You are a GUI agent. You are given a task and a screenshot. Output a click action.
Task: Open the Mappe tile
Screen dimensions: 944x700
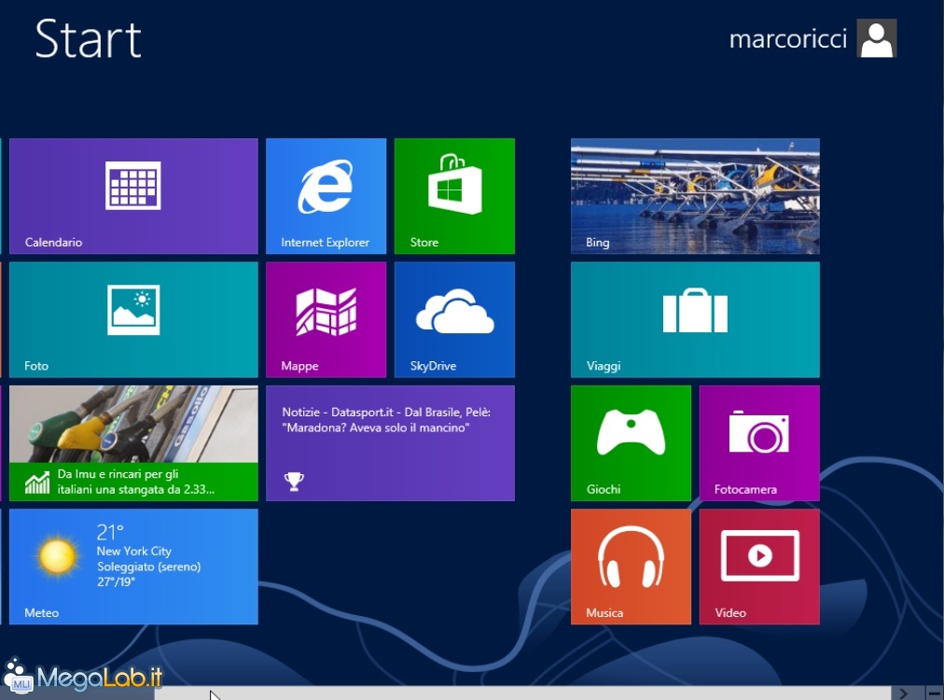tap(326, 319)
